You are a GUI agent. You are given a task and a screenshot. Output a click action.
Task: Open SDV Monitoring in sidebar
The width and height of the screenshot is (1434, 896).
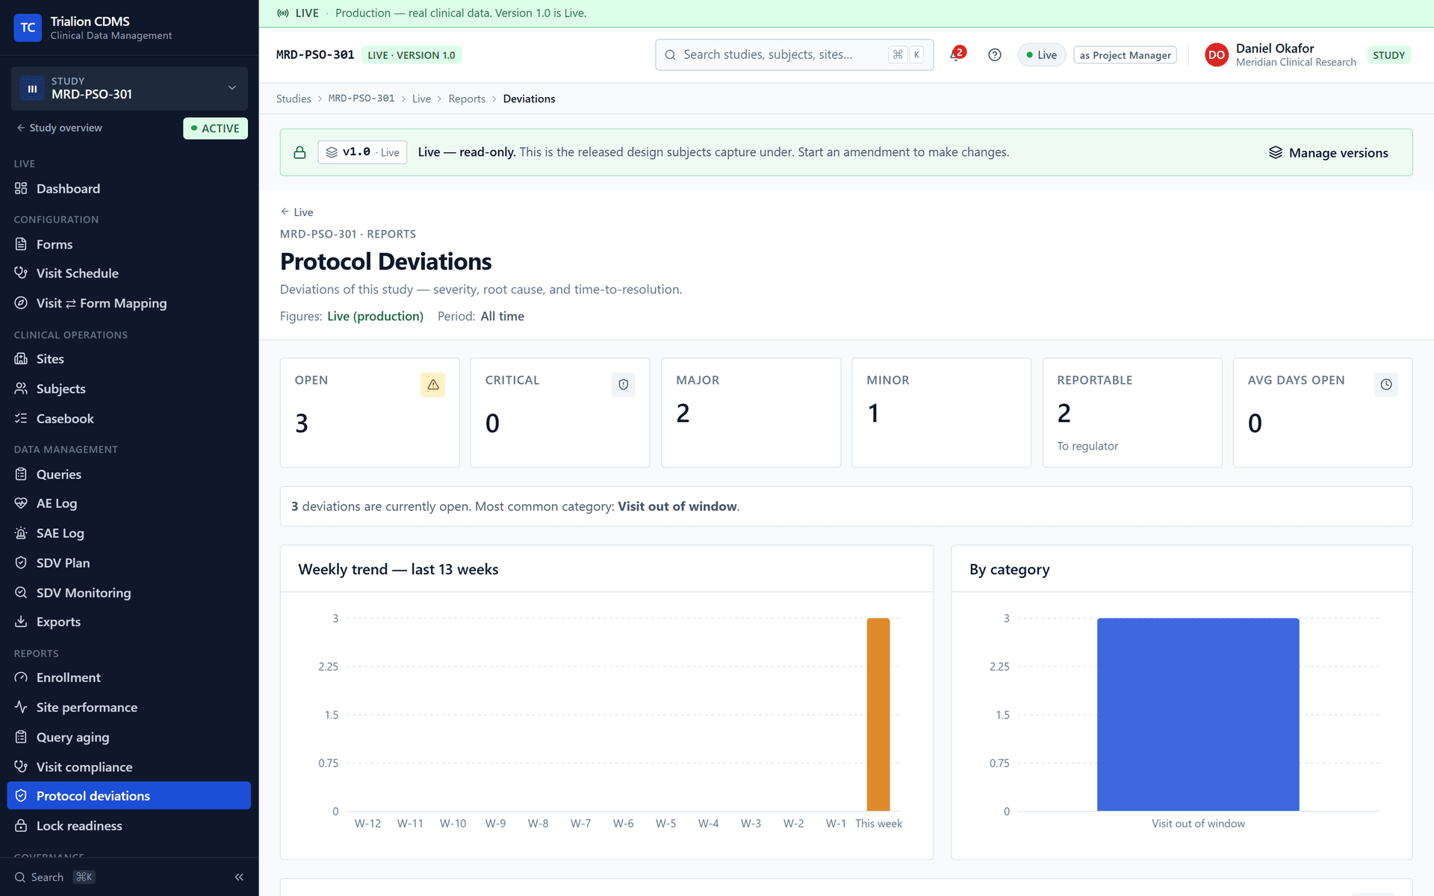point(128,592)
